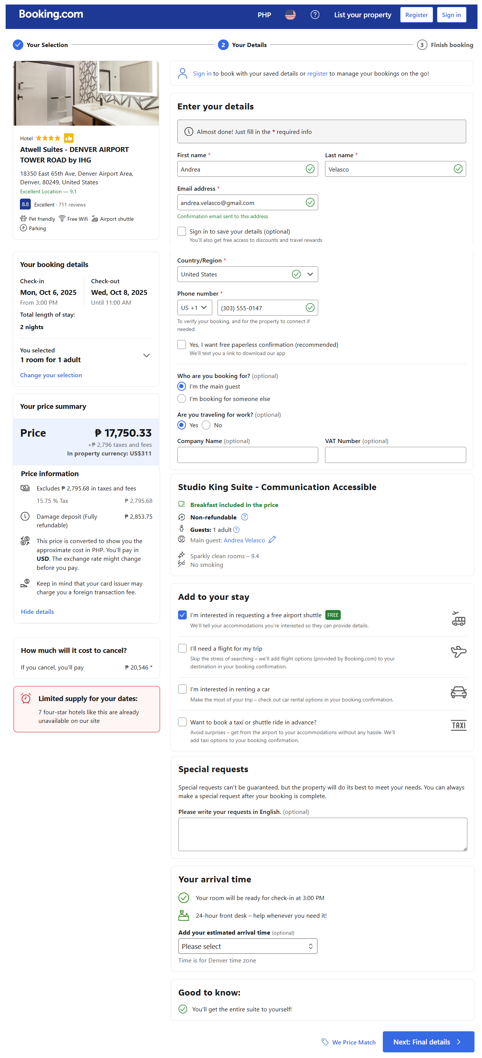Open the estimated arrival time dropdown
The height and width of the screenshot is (1058, 482).
click(247, 946)
